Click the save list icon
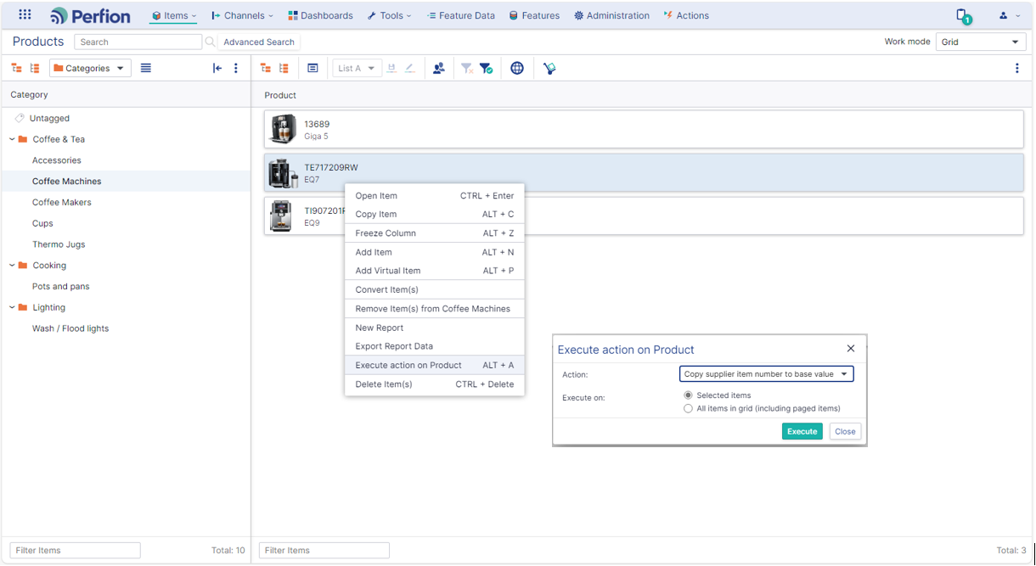1036x566 pixels. pos(391,68)
